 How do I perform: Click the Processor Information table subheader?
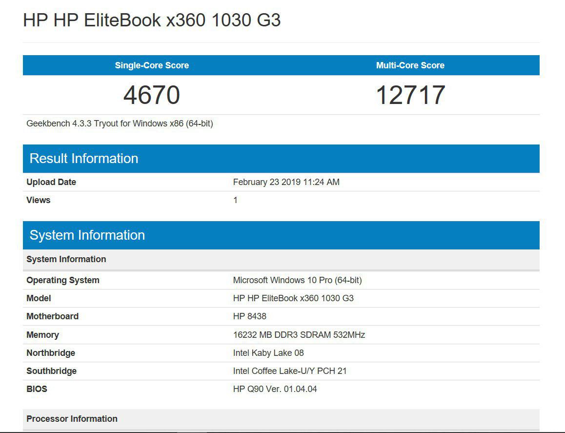click(x=72, y=419)
